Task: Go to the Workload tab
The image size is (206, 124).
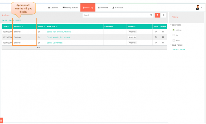Action: coord(118,7)
